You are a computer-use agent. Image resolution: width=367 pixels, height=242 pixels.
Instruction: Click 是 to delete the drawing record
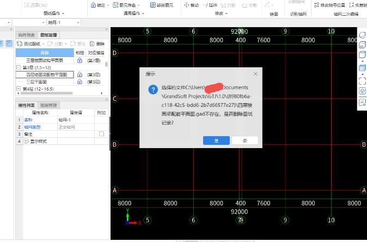[216, 141]
